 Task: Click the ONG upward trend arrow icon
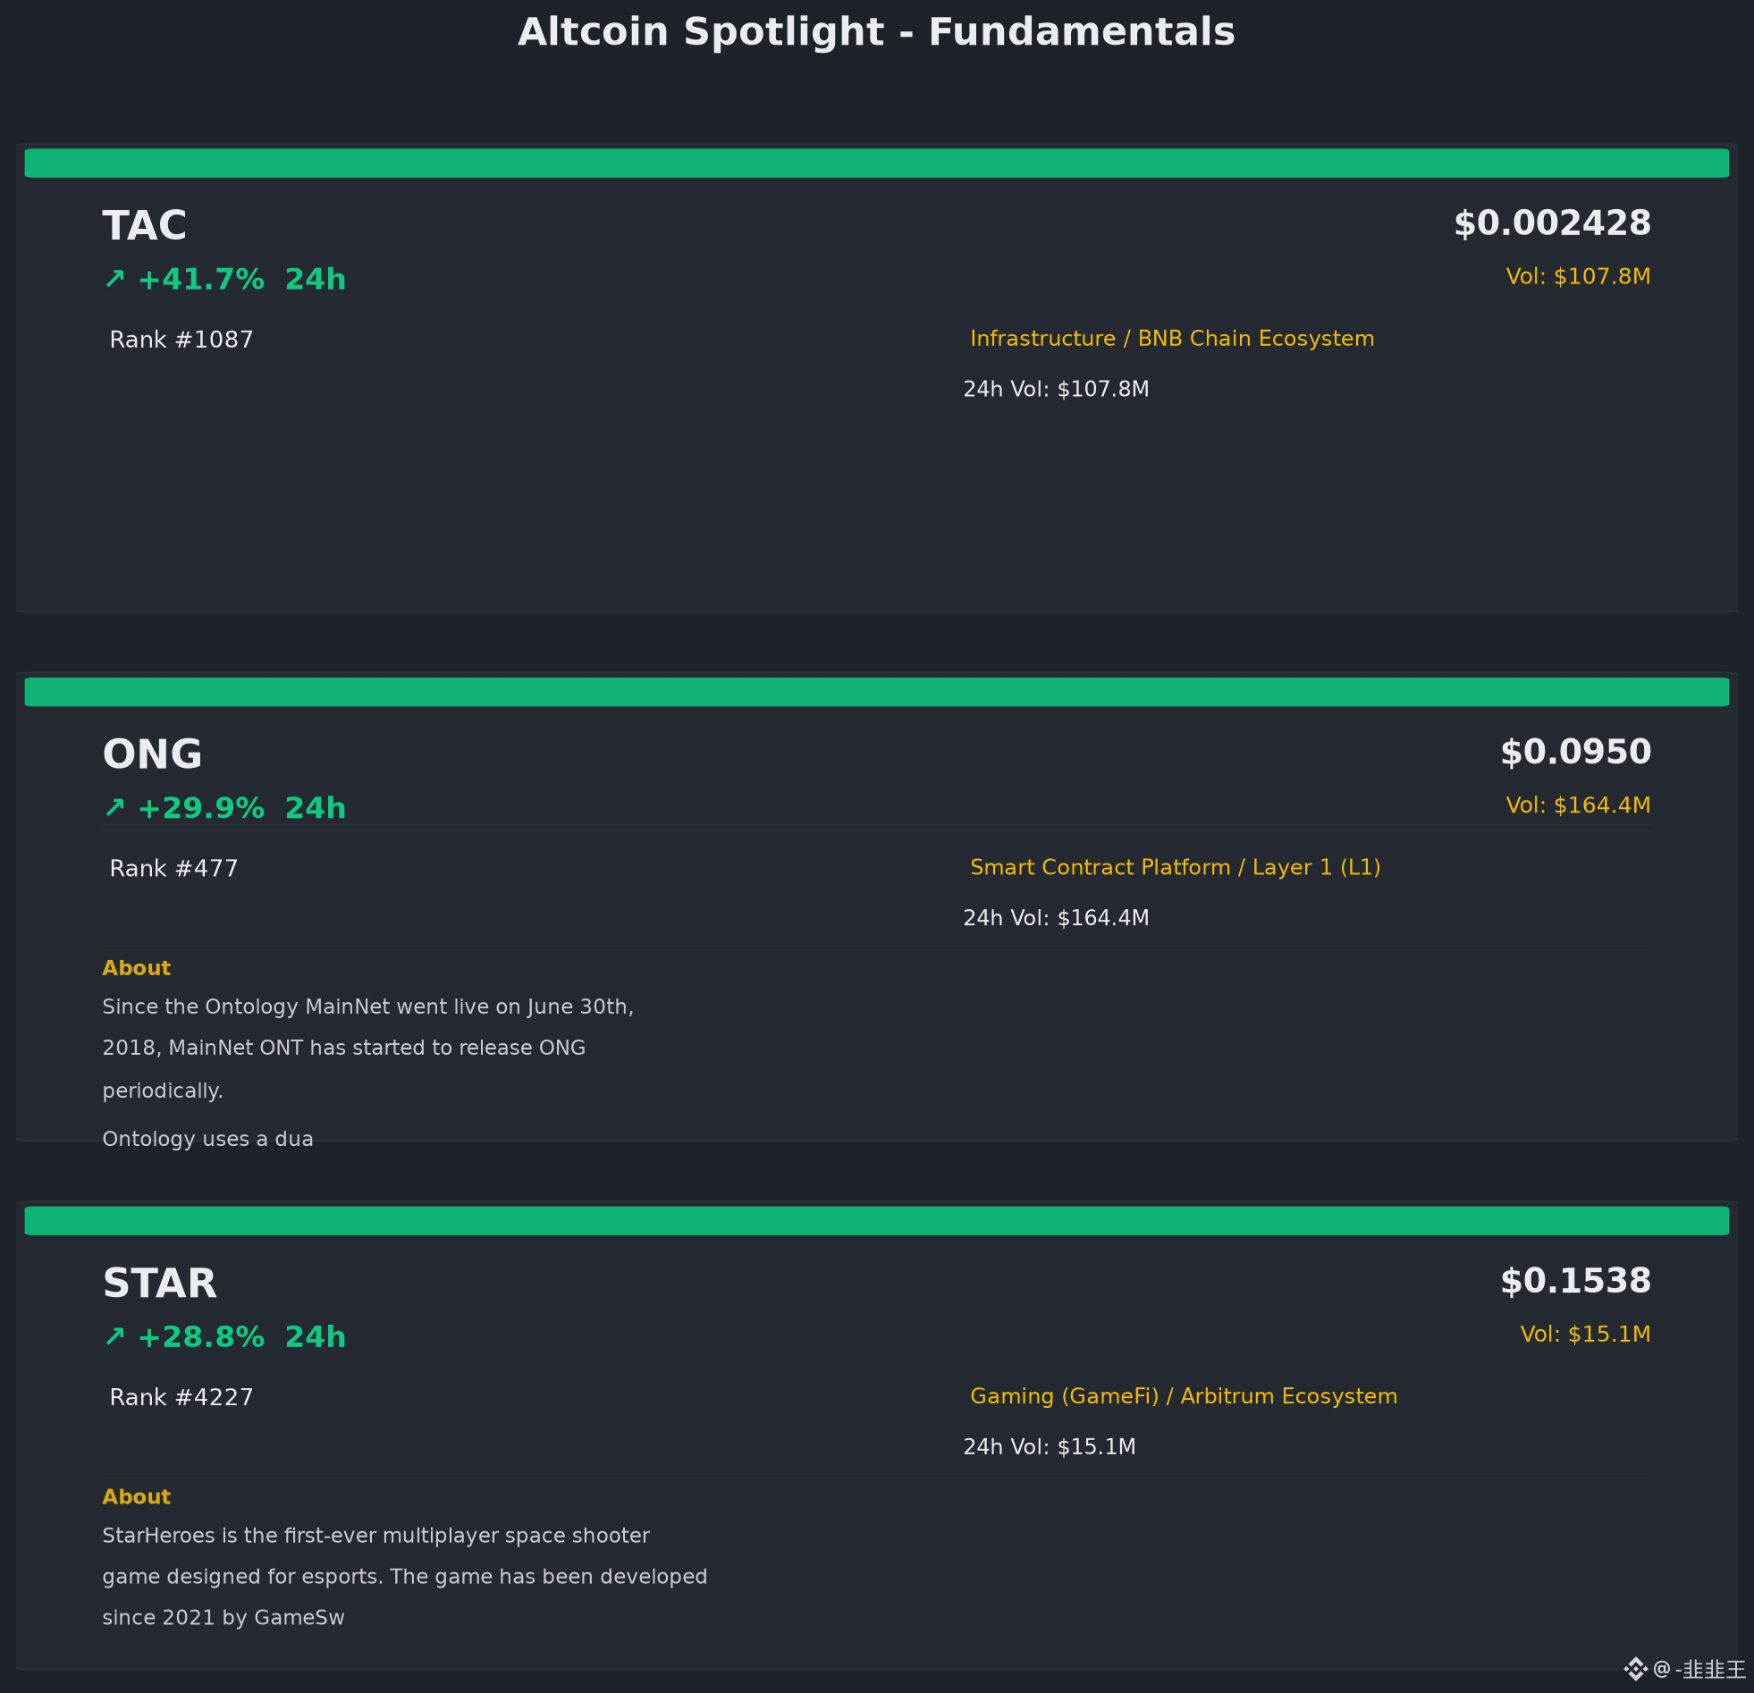[x=114, y=808]
